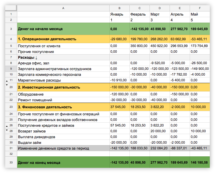Image resolution: width=215 pixels, height=173 pixels.
Task: Select row 33 header
Action: (x=11, y=162)
